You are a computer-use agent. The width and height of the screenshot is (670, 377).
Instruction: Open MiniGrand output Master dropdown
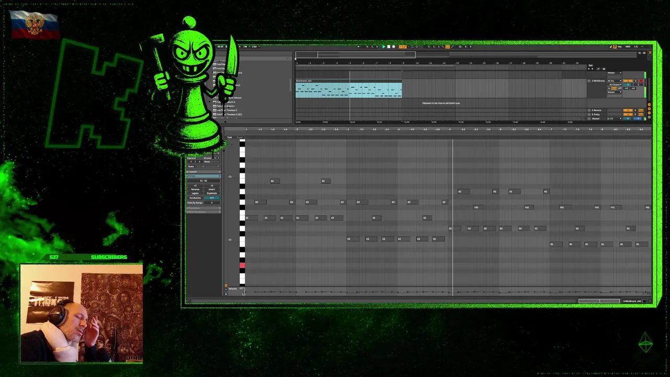click(615, 92)
